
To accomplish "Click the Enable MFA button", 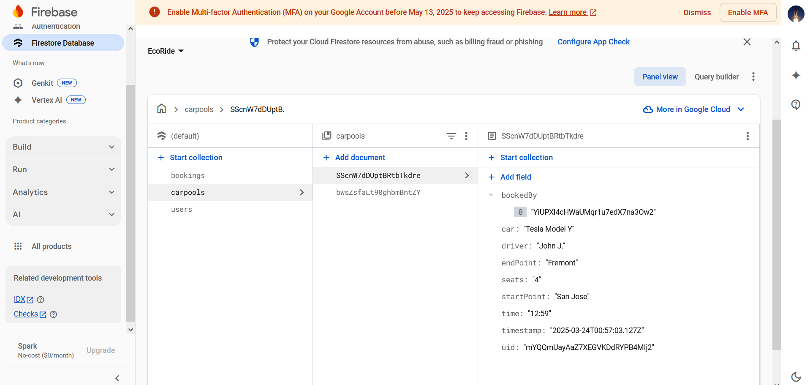I will pyautogui.click(x=747, y=13).
